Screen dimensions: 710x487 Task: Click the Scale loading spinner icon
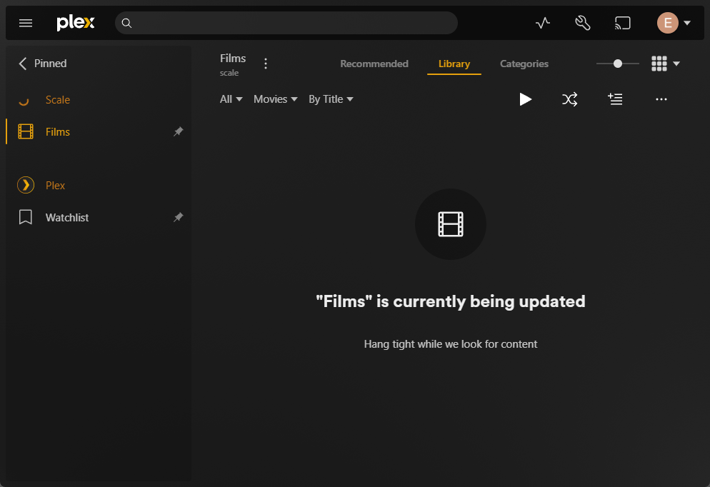tap(24, 100)
